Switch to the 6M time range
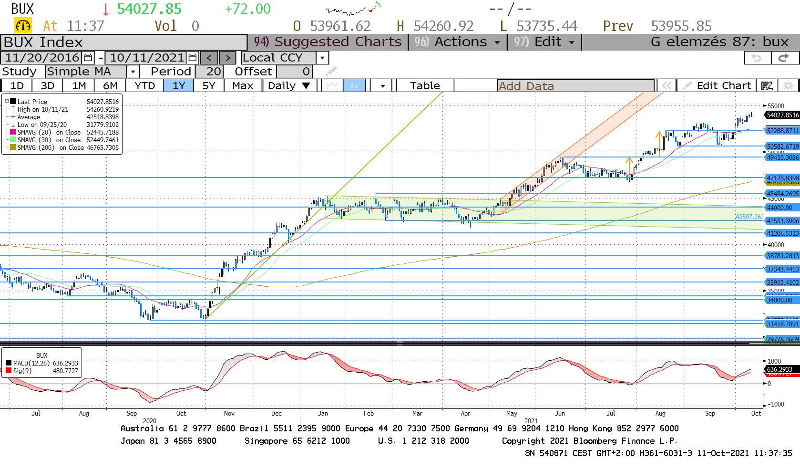Viewport: 800px width, 470px height. (x=110, y=86)
